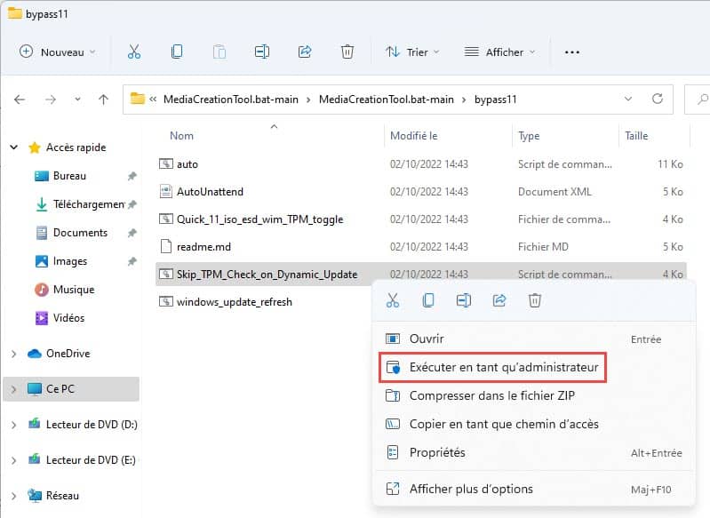Expand the OneDrive tree node
The height and width of the screenshot is (518, 710).
coord(13,354)
